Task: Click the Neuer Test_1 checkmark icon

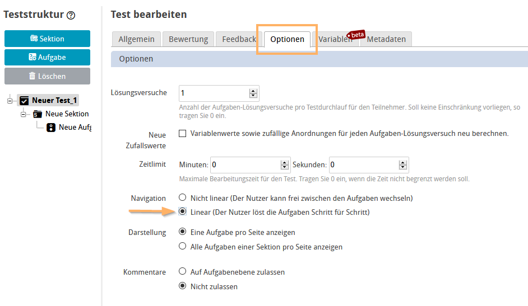Action: point(24,101)
